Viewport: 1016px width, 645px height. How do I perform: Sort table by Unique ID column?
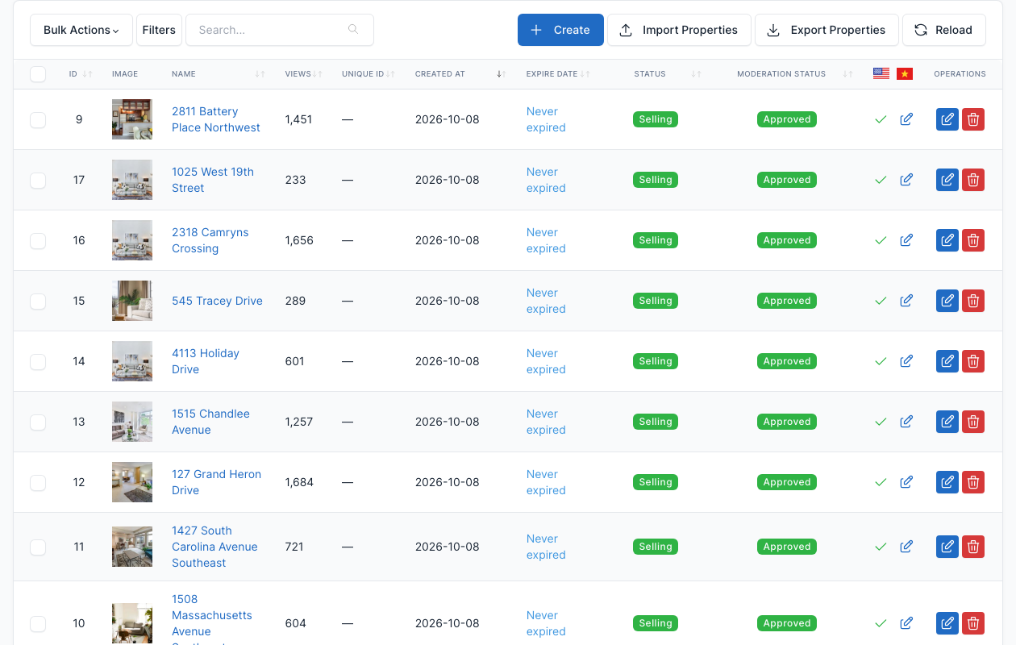point(368,73)
